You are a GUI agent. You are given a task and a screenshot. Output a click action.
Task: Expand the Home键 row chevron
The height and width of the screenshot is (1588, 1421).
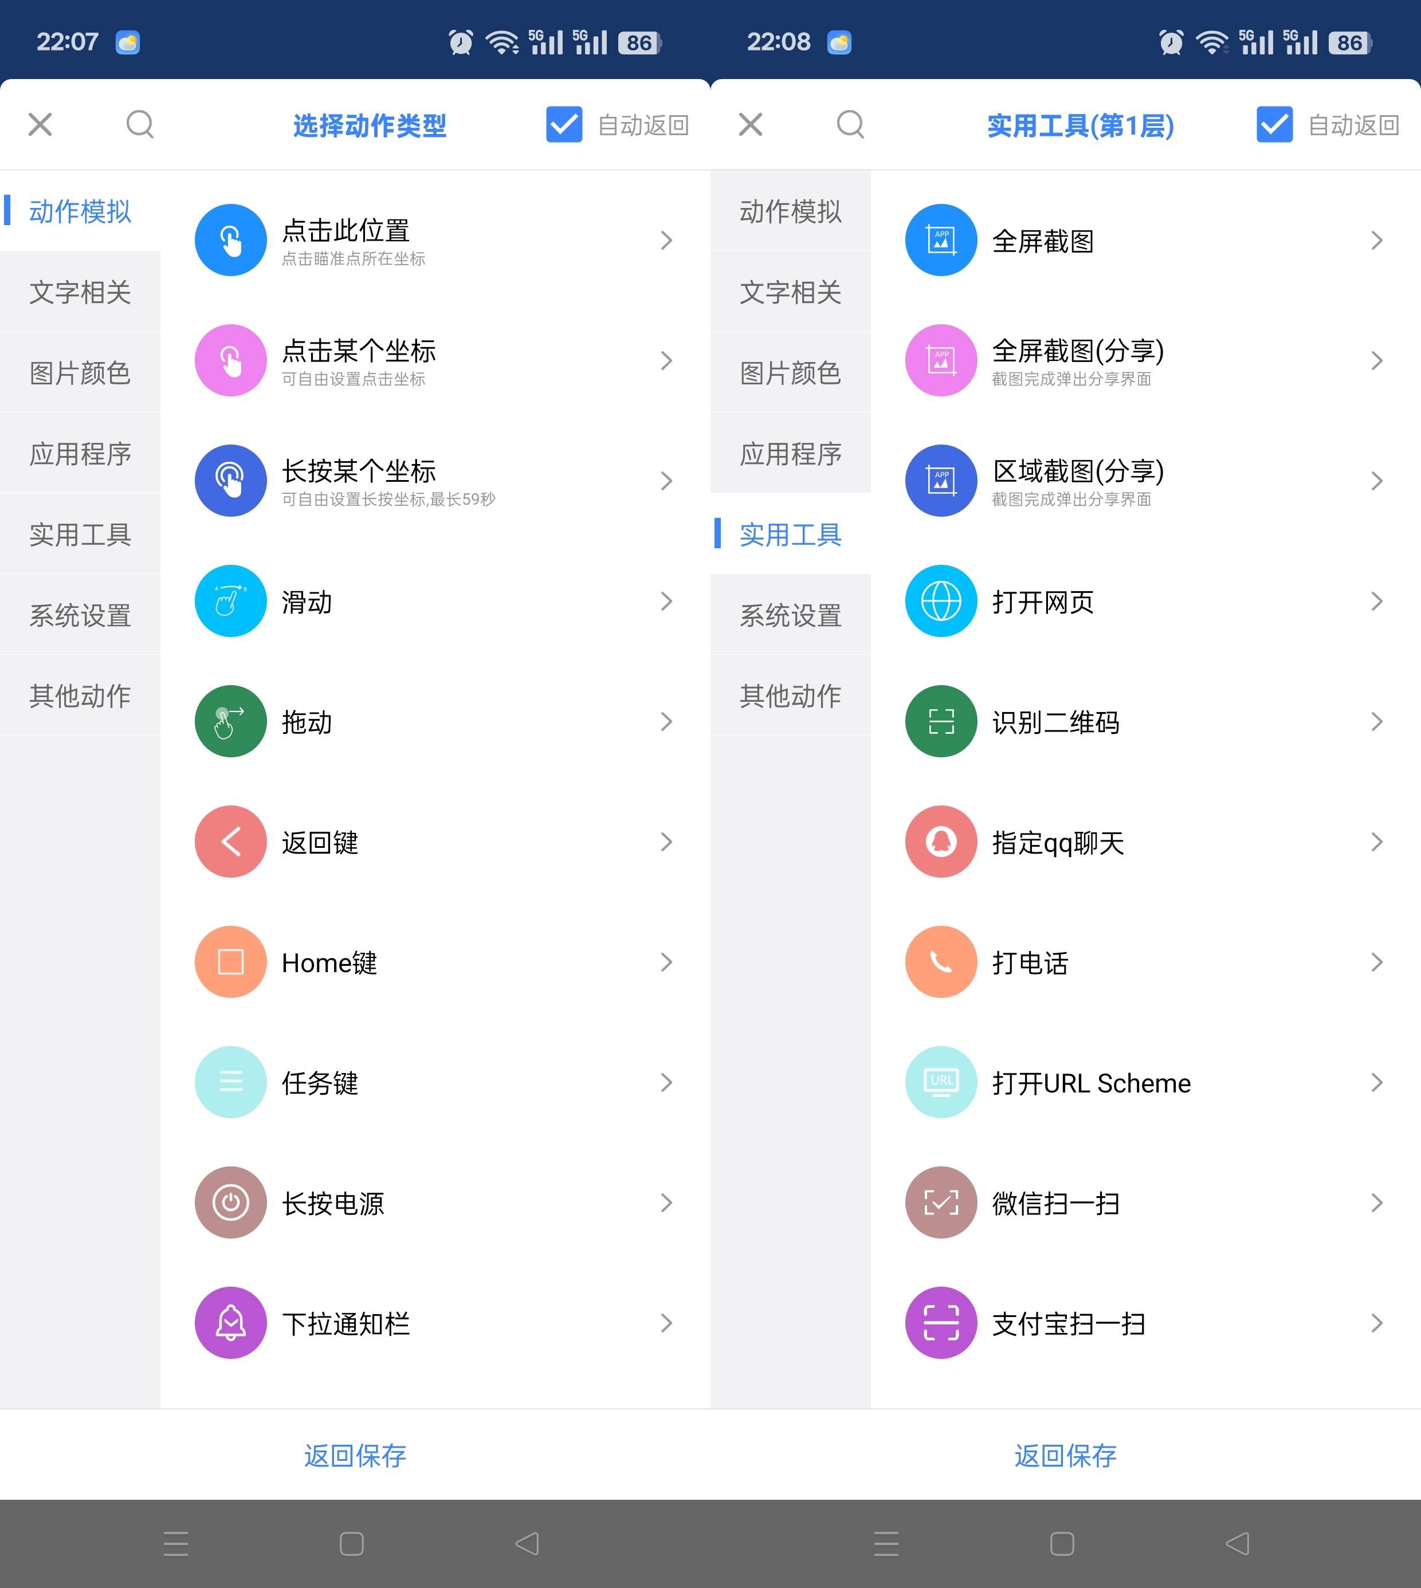666,961
